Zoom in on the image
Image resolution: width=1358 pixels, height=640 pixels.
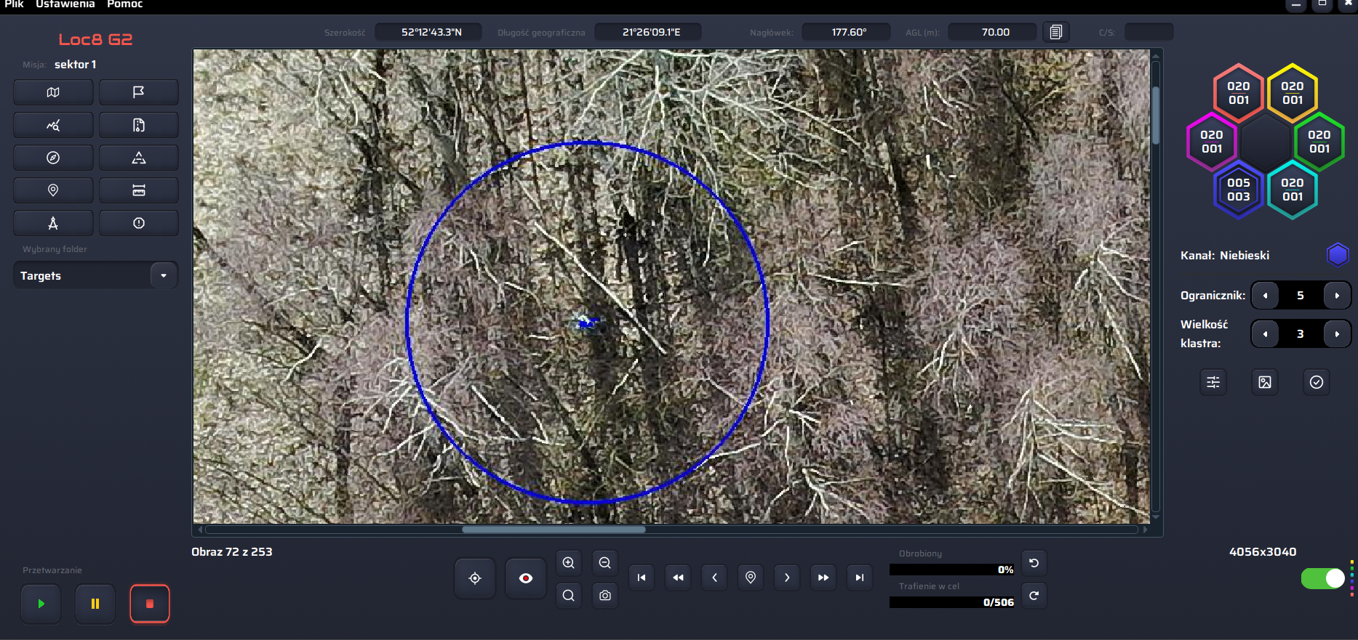569,563
